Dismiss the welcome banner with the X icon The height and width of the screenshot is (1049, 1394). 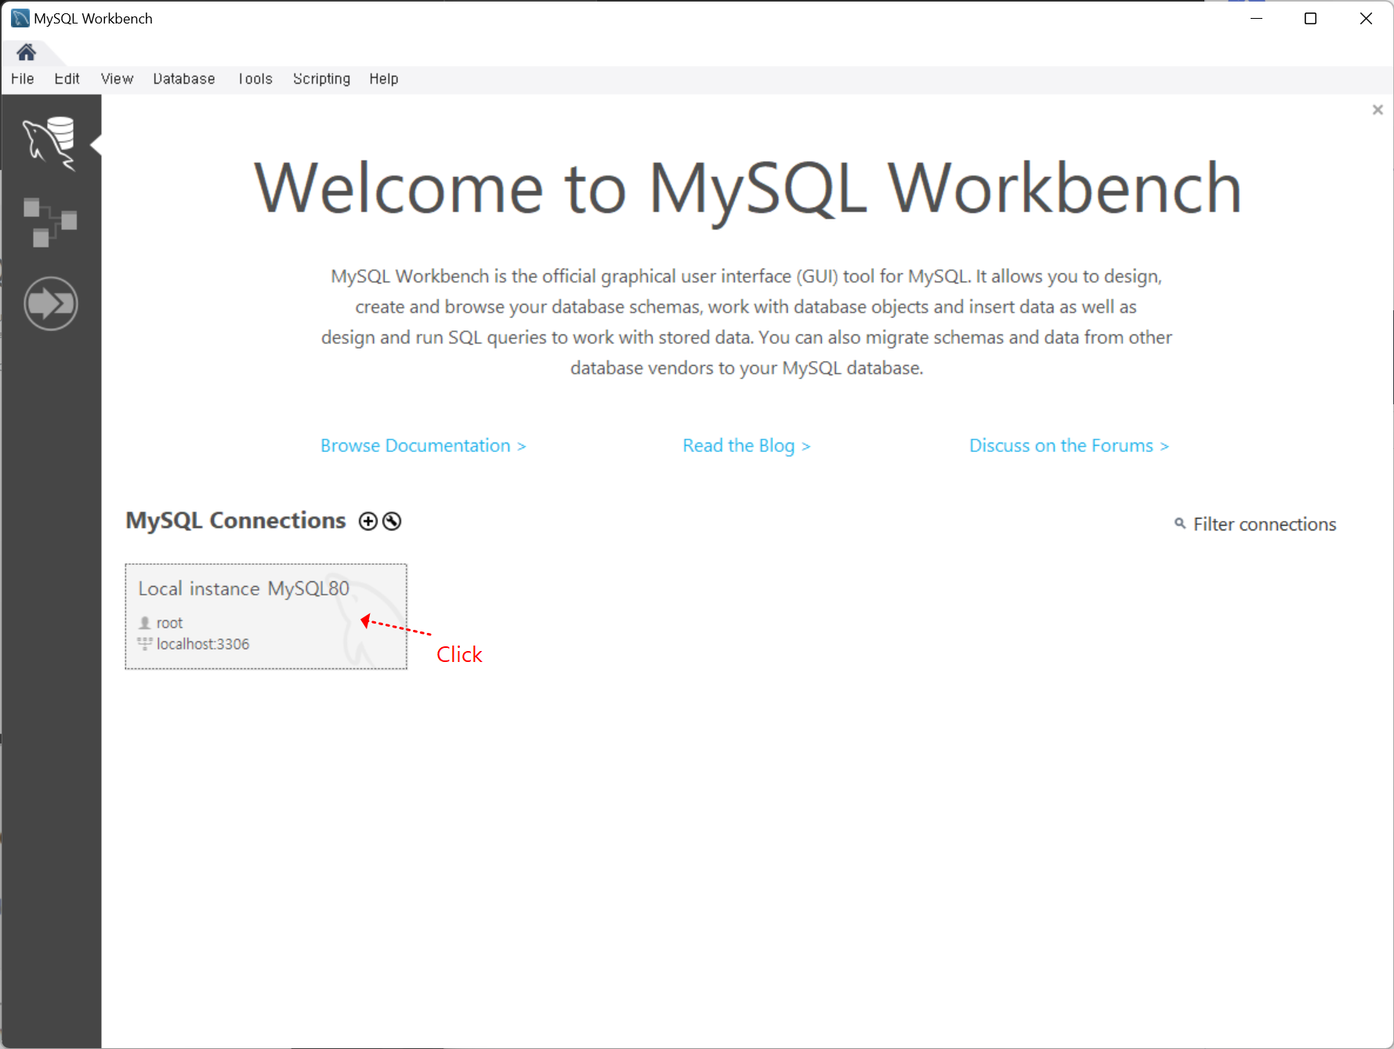[1377, 110]
